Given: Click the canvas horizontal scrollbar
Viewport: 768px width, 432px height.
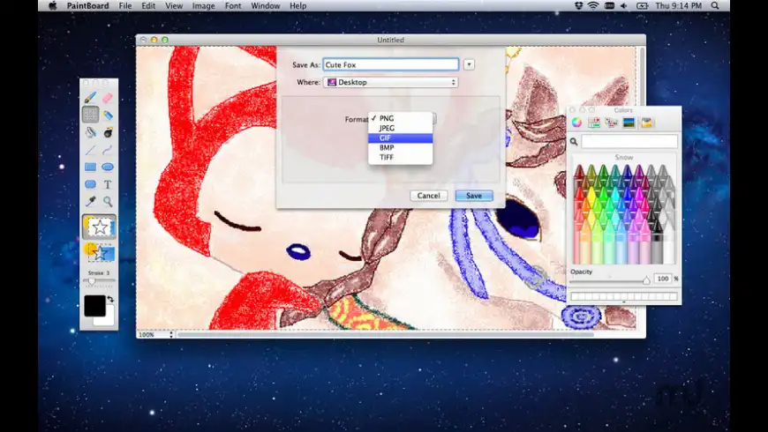Looking at the screenshot, I should [386, 335].
